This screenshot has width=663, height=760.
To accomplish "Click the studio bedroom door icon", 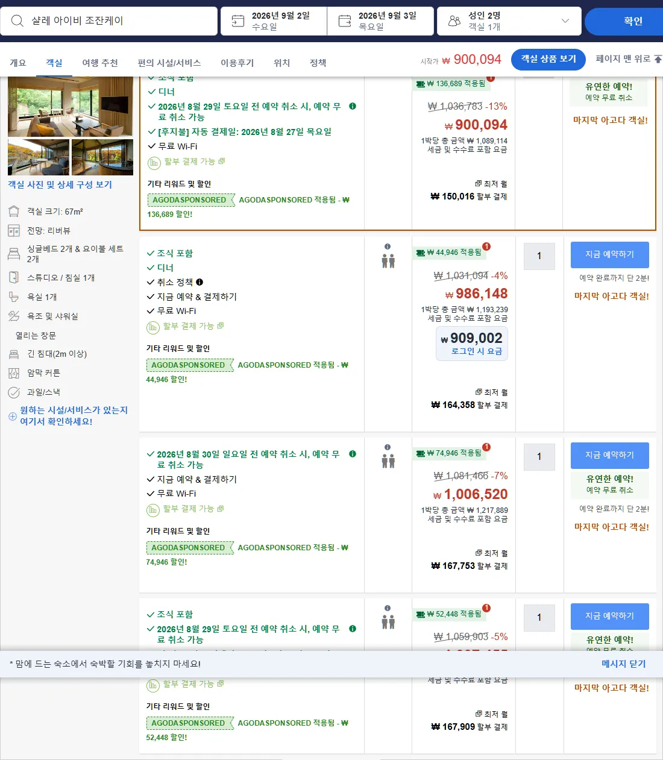I will pyautogui.click(x=14, y=278).
